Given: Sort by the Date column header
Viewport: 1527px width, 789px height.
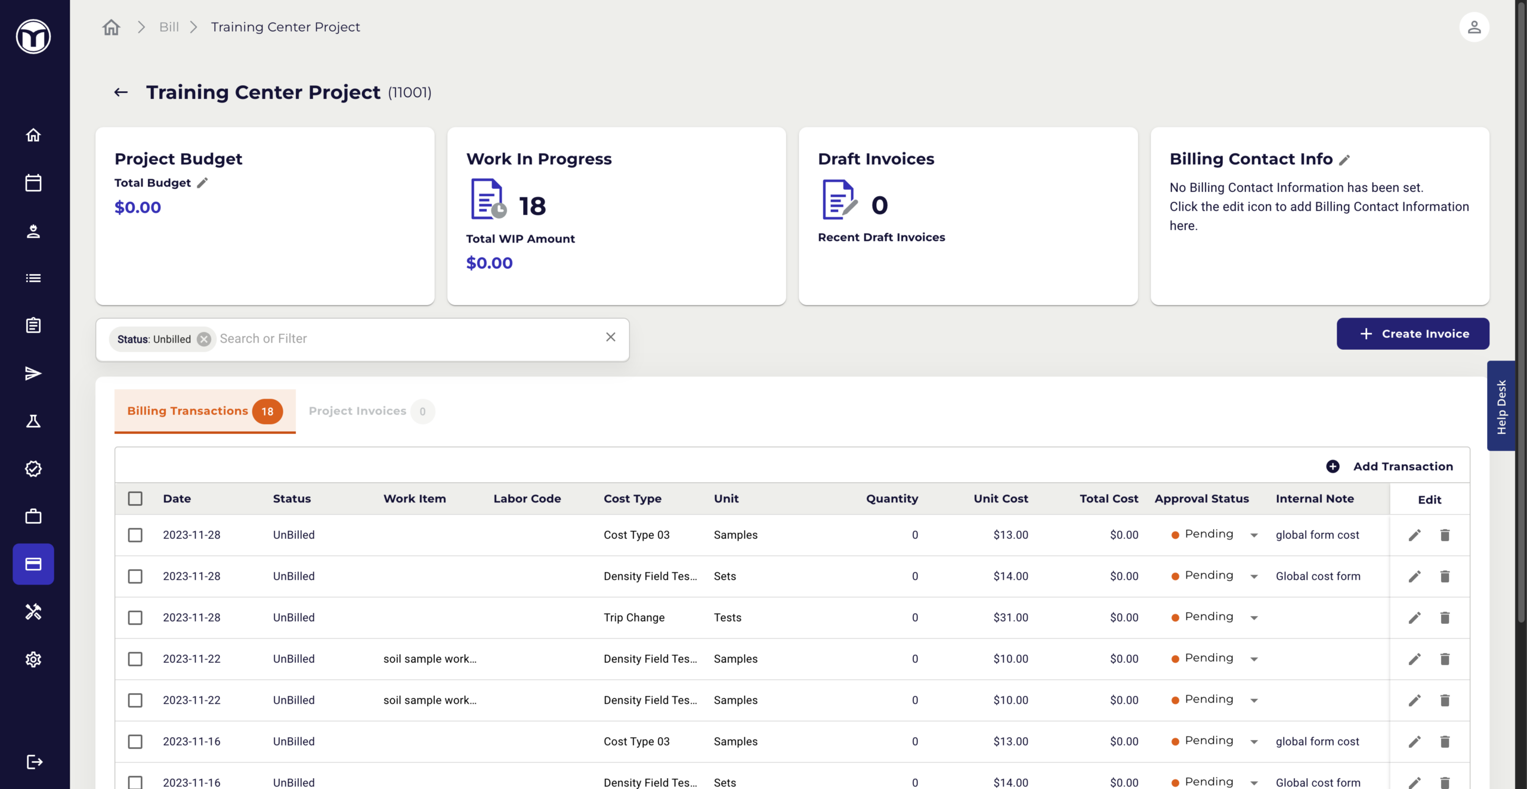Looking at the screenshot, I should (177, 499).
